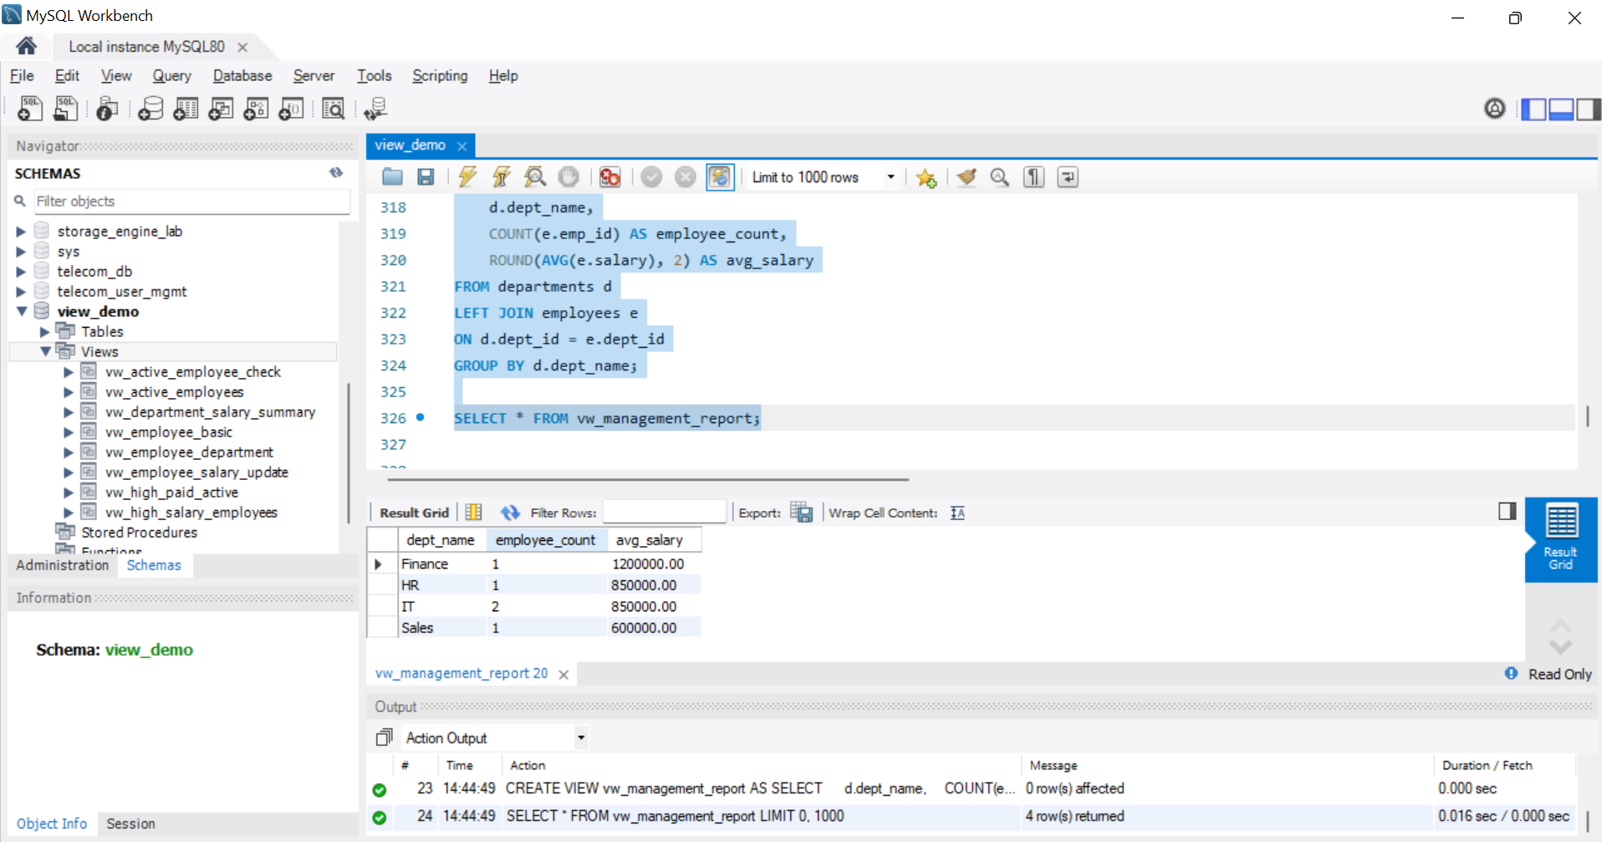This screenshot has width=1602, height=842.
Task: Toggle the right sidebar panel
Action: (1589, 109)
